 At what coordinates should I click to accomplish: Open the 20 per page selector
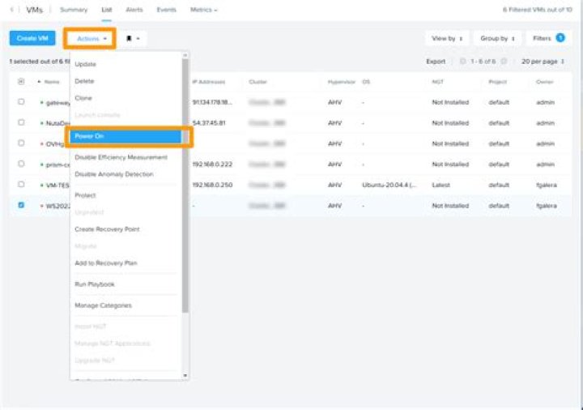tap(543, 62)
